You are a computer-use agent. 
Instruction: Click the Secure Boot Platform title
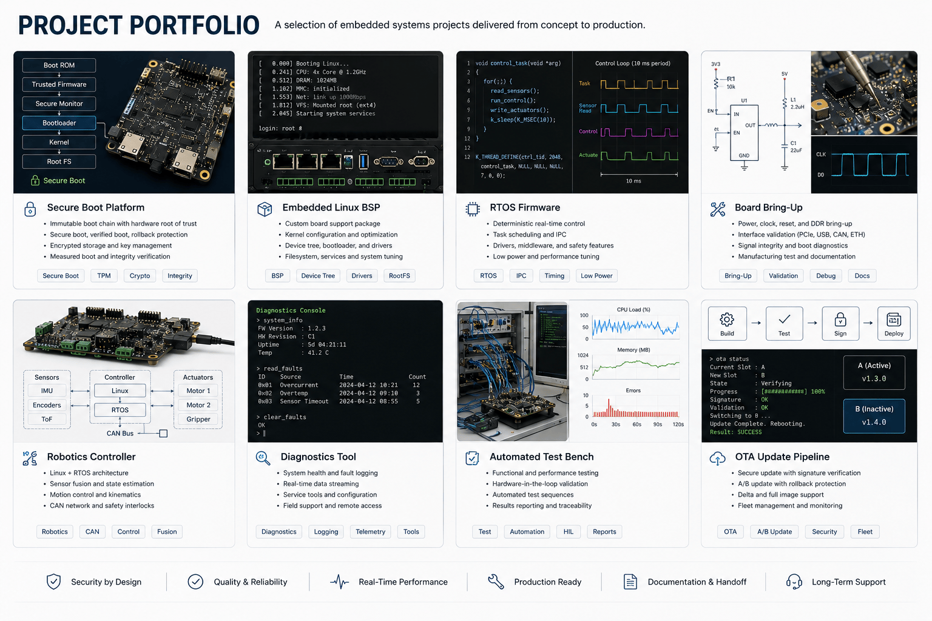click(x=96, y=207)
